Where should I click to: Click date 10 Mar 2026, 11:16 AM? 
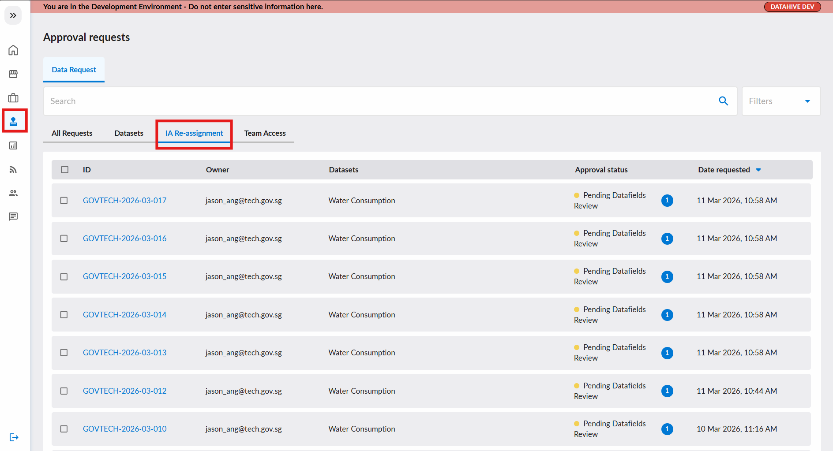737,429
